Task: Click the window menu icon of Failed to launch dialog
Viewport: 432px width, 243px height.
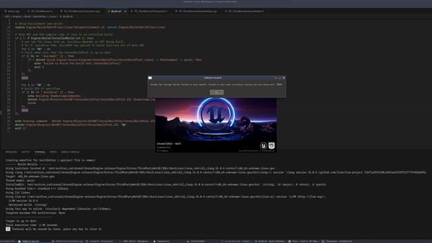Action: point(150,78)
